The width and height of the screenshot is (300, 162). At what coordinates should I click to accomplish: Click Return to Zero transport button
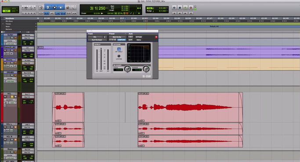tap(174, 13)
